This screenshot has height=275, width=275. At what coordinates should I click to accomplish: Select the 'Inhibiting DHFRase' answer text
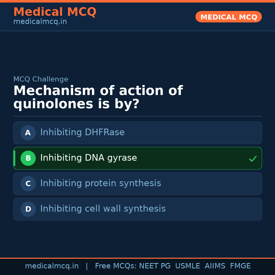coord(82,132)
